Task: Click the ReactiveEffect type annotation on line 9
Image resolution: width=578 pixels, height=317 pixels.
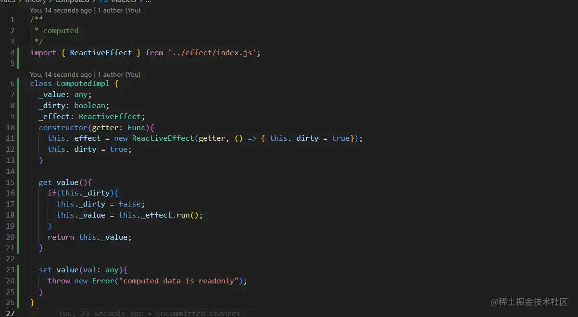Action: coord(110,117)
